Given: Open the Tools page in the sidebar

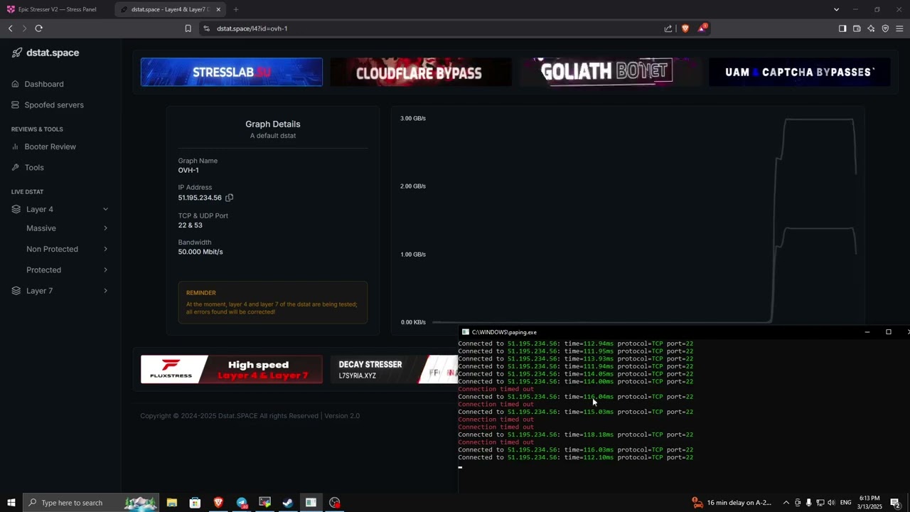Looking at the screenshot, I should point(34,167).
